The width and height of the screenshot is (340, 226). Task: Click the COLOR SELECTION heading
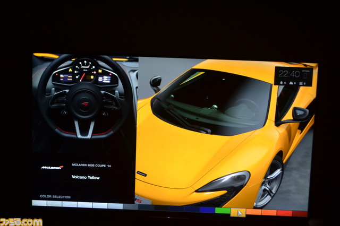coord(55,197)
